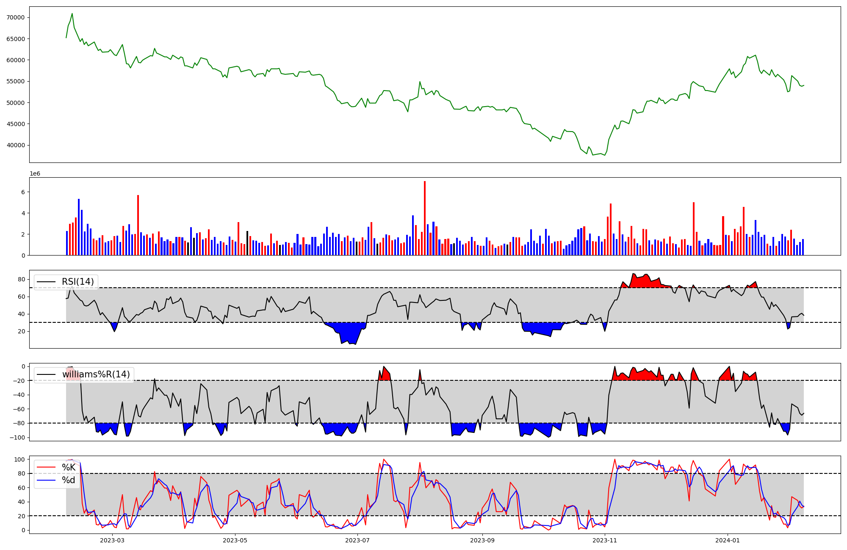Click the williams%R(14) legend label
Screen dimensions: 847x550
96,374
